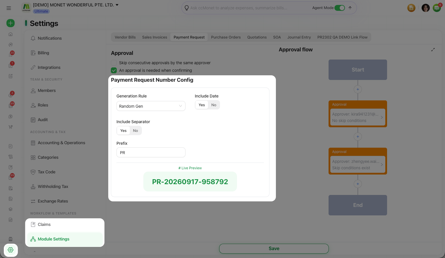Open the SOA tab
The height and width of the screenshot is (258, 445).
[277, 37]
